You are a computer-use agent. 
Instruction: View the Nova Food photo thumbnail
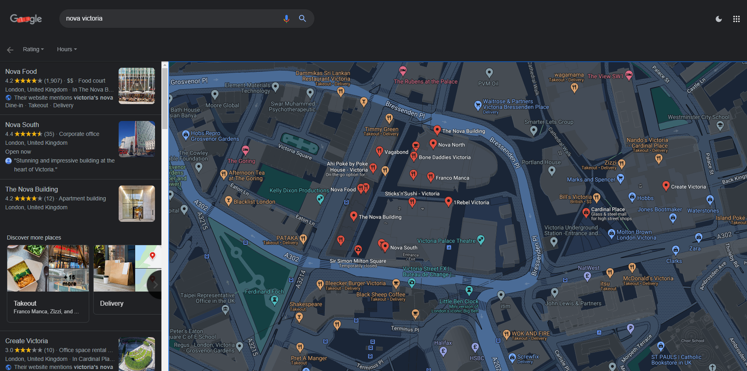coord(137,86)
